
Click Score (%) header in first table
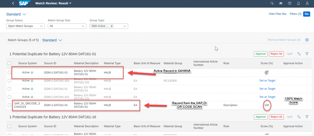266,63
